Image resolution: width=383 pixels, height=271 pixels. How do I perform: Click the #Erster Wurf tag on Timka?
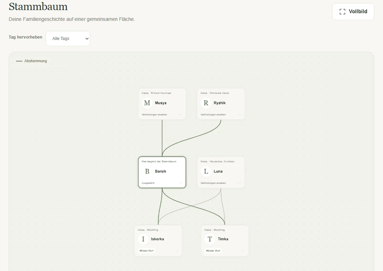[213, 251]
